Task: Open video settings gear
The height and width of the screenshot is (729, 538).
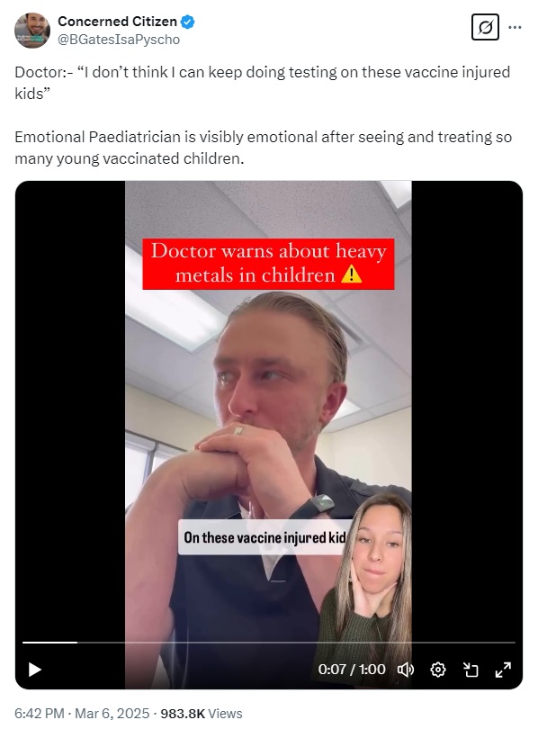Action: (x=437, y=670)
